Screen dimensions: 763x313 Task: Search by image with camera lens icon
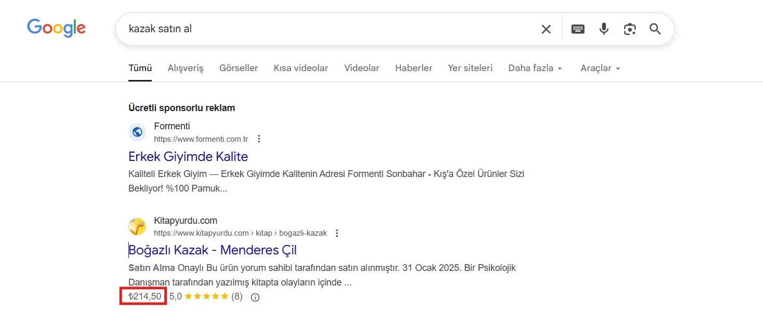pos(629,29)
